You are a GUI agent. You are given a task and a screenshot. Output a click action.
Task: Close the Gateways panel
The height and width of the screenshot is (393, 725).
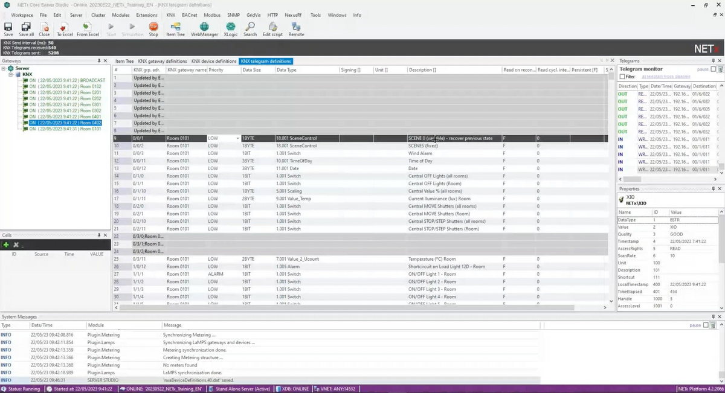[105, 61]
